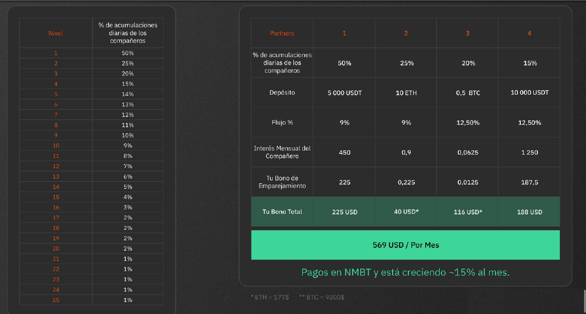The height and width of the screenshot is (314, 586).
Task: Select the 'Depósito' row label
Action: 282,92
